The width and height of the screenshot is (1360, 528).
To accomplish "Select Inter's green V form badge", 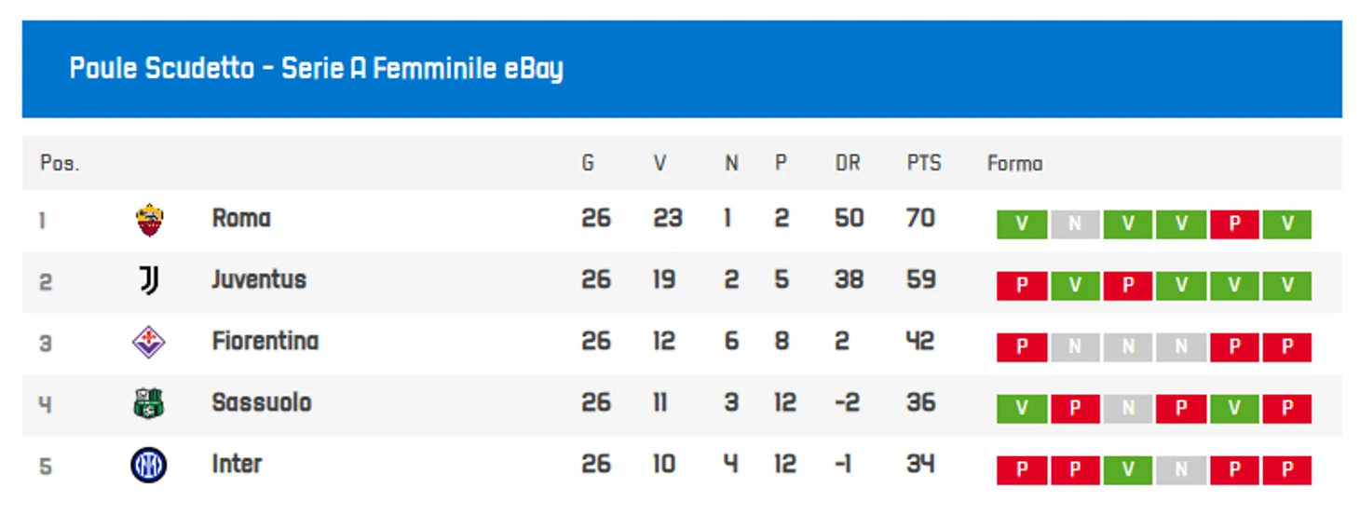I will click(x=1128, y=470).
